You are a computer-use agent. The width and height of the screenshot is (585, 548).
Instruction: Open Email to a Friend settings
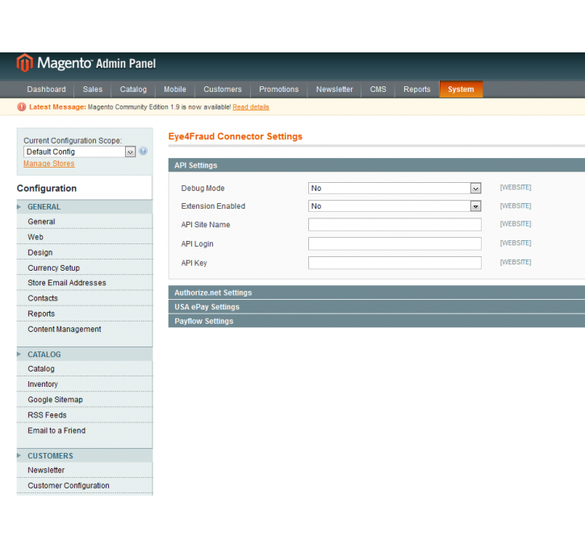tap(85, 430)
